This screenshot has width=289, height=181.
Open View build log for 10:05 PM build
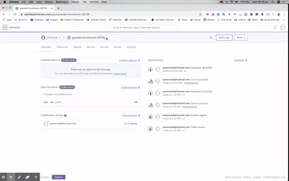[x=191, y=83]
